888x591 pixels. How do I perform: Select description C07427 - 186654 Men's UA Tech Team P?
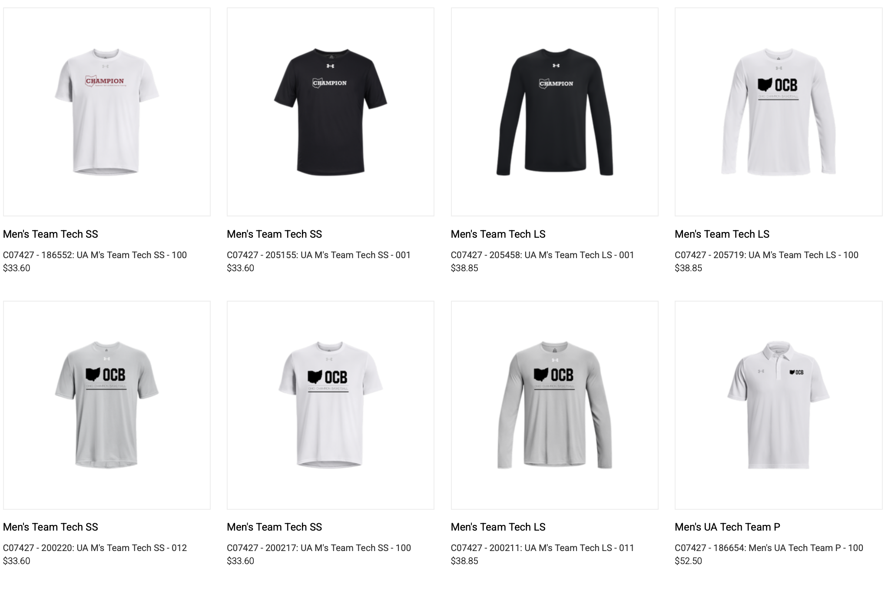769,548
